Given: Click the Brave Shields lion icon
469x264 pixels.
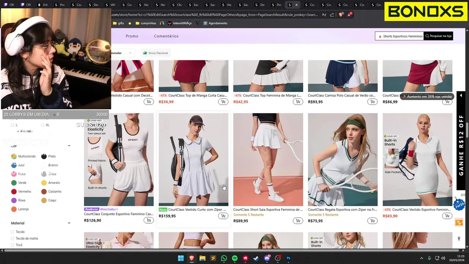Looking at the screenshot, I should click(341, 15).
